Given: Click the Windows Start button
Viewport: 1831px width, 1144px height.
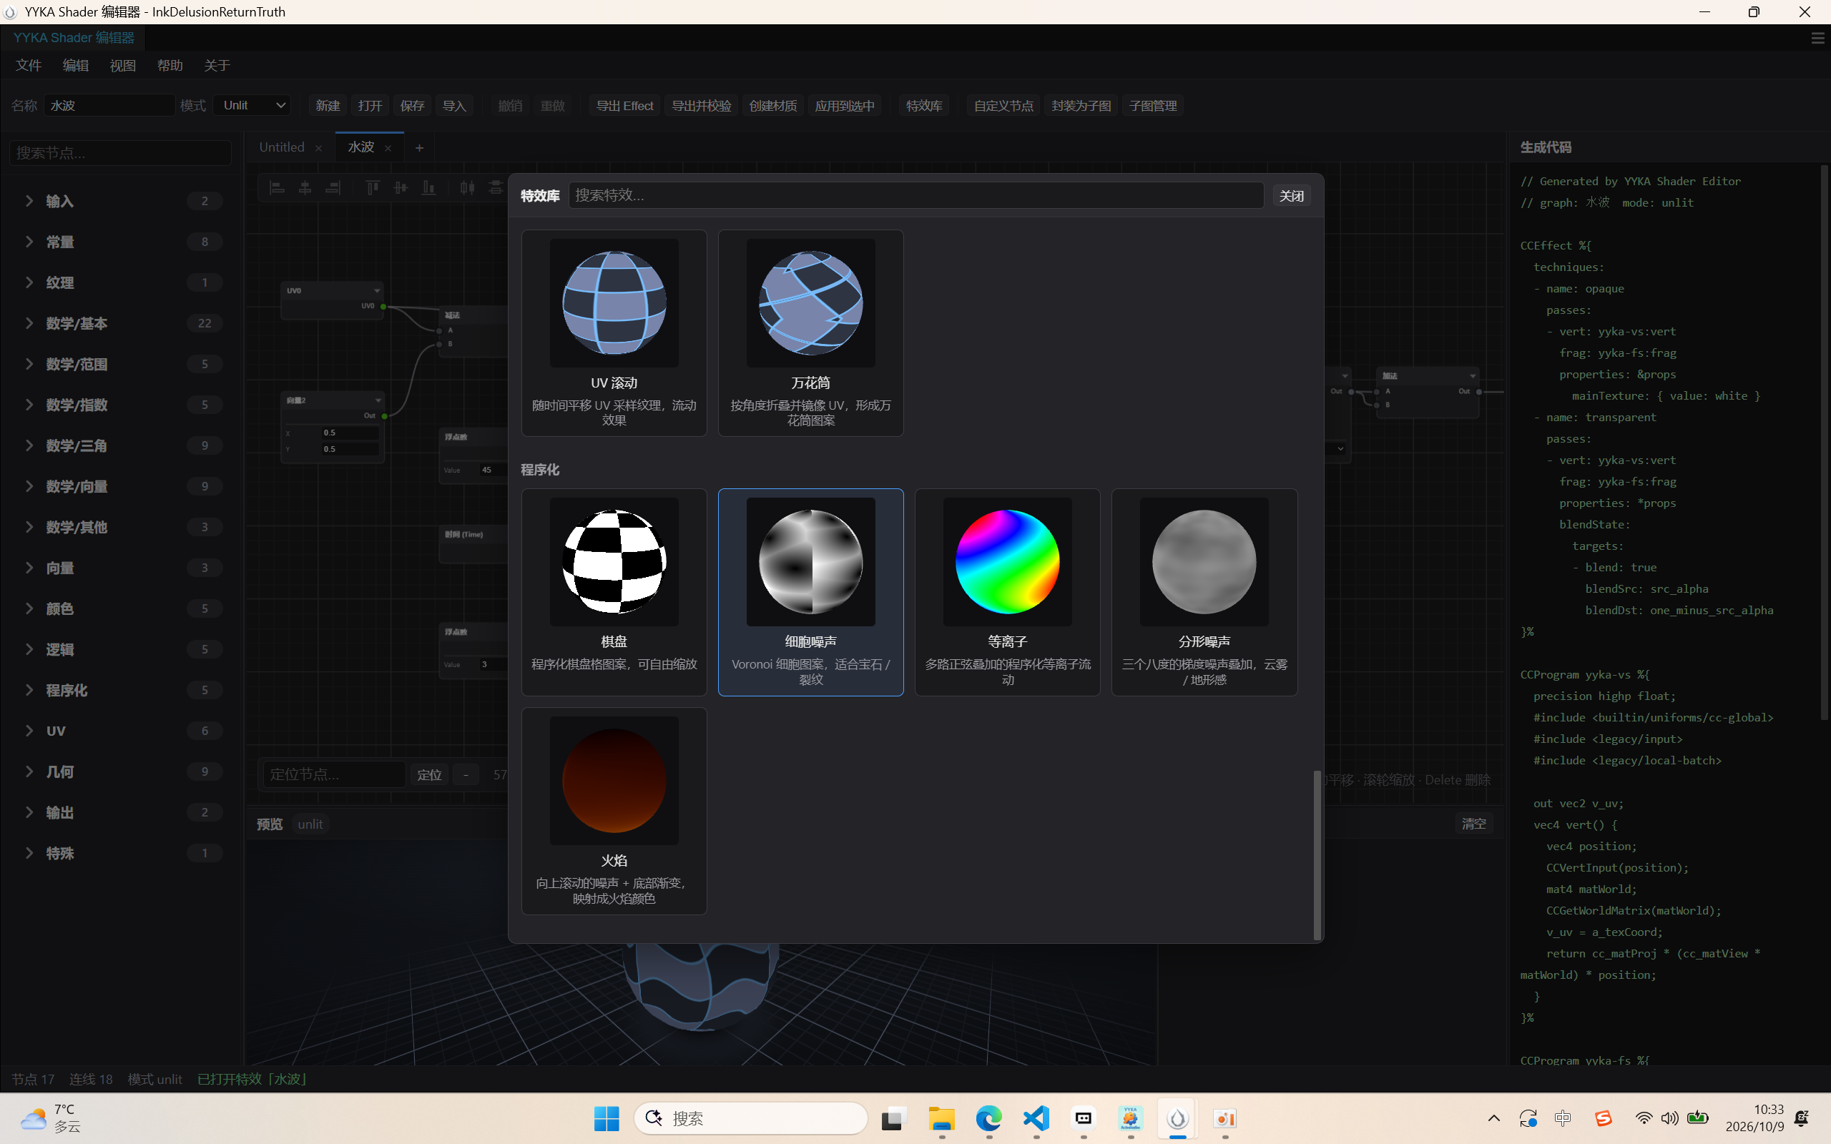Looking at the screenshot, I should click(606, 1118).
